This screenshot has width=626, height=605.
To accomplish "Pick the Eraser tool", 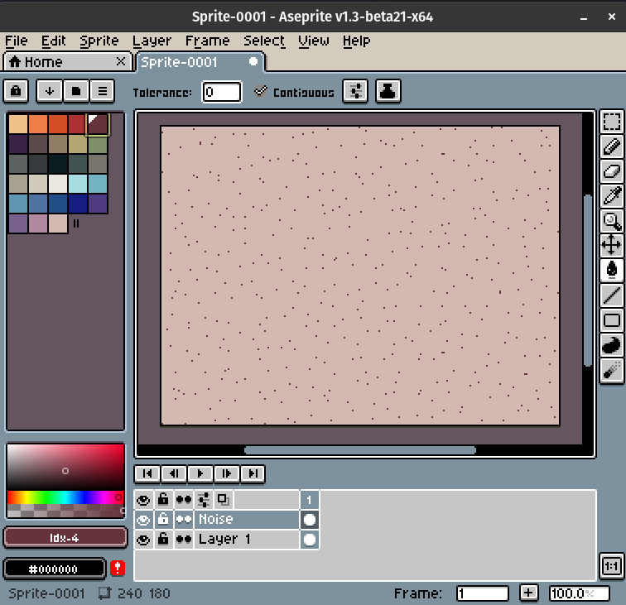I will 611,171.
